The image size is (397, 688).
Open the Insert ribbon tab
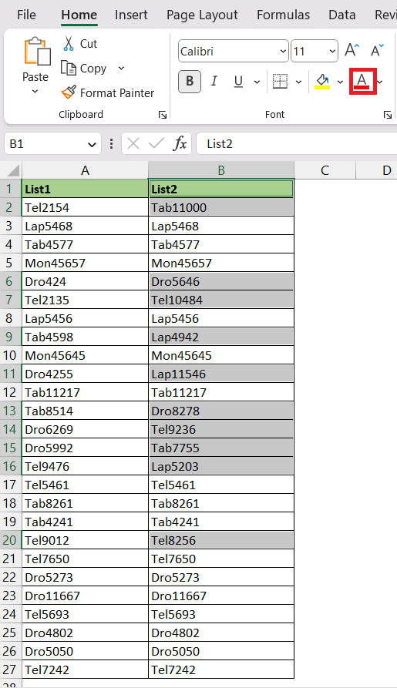point(131,15)
